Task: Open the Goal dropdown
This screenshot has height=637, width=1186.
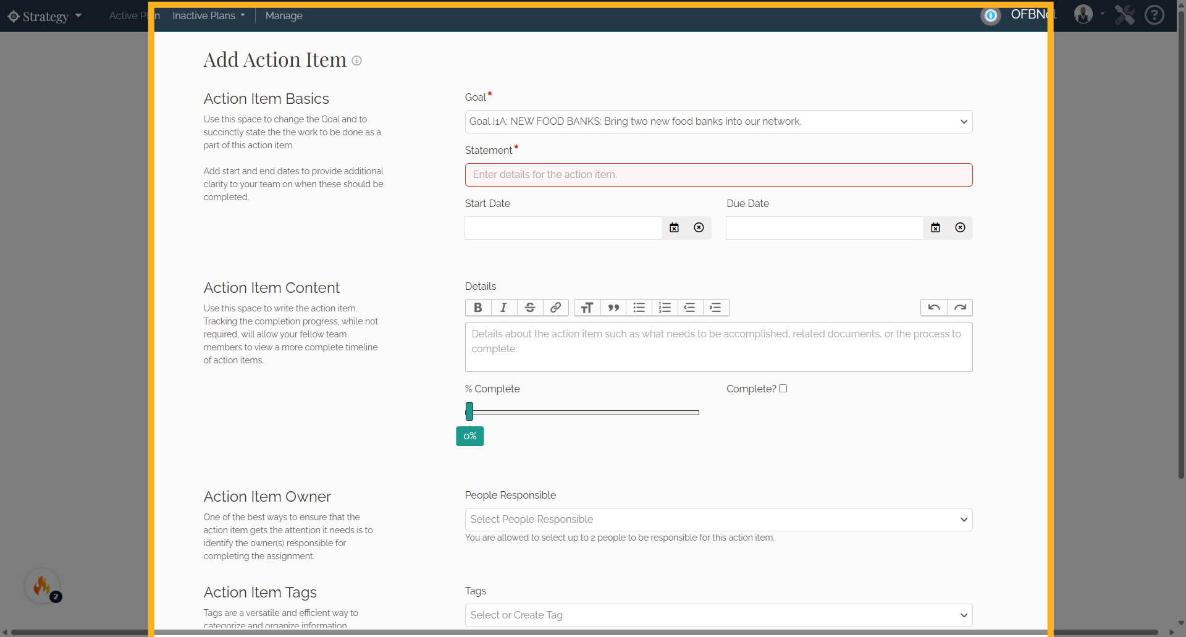Action: click(718, 122)
